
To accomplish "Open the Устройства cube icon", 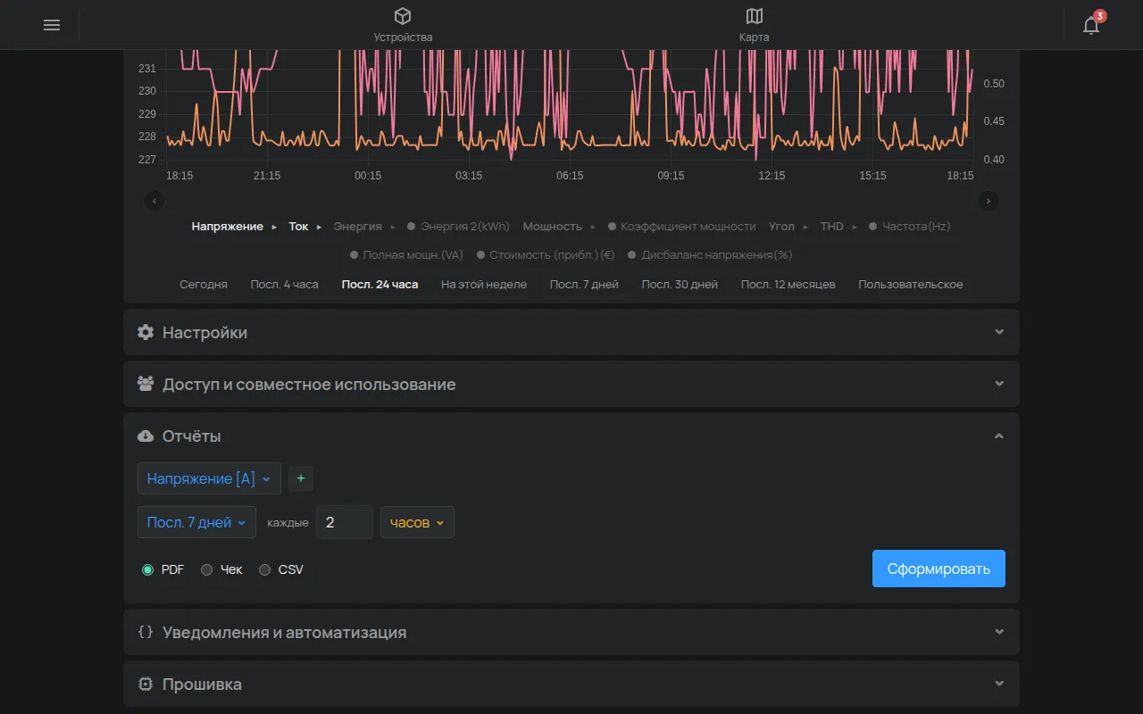I will (403, 16).
